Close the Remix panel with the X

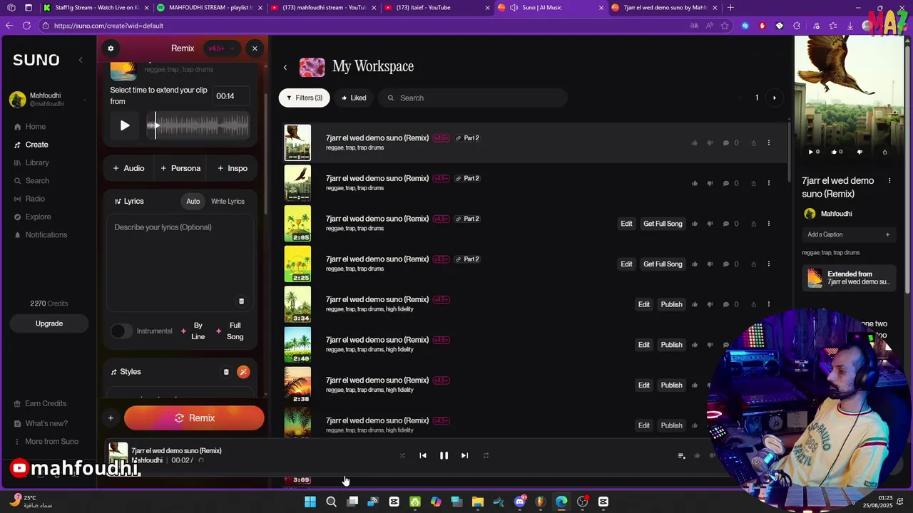coord(255,48)
